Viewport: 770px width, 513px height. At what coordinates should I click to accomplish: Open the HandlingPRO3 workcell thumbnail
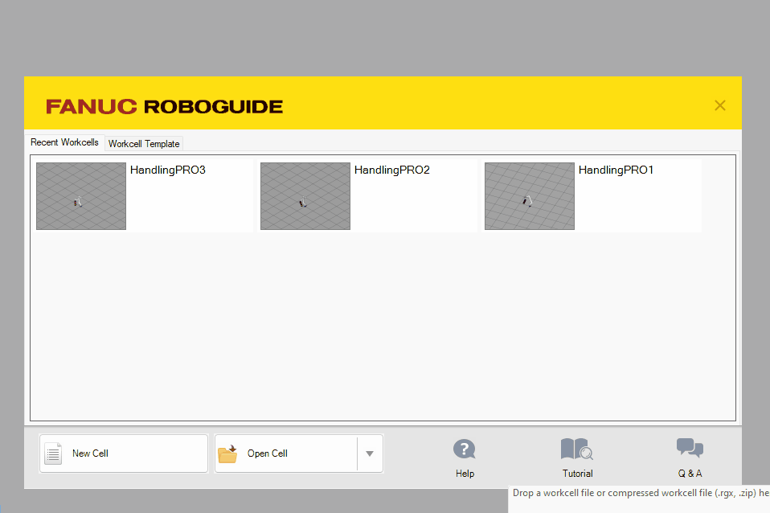tap(80, 195)
